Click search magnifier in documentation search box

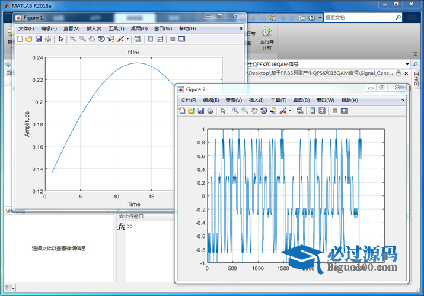[399, 18]
